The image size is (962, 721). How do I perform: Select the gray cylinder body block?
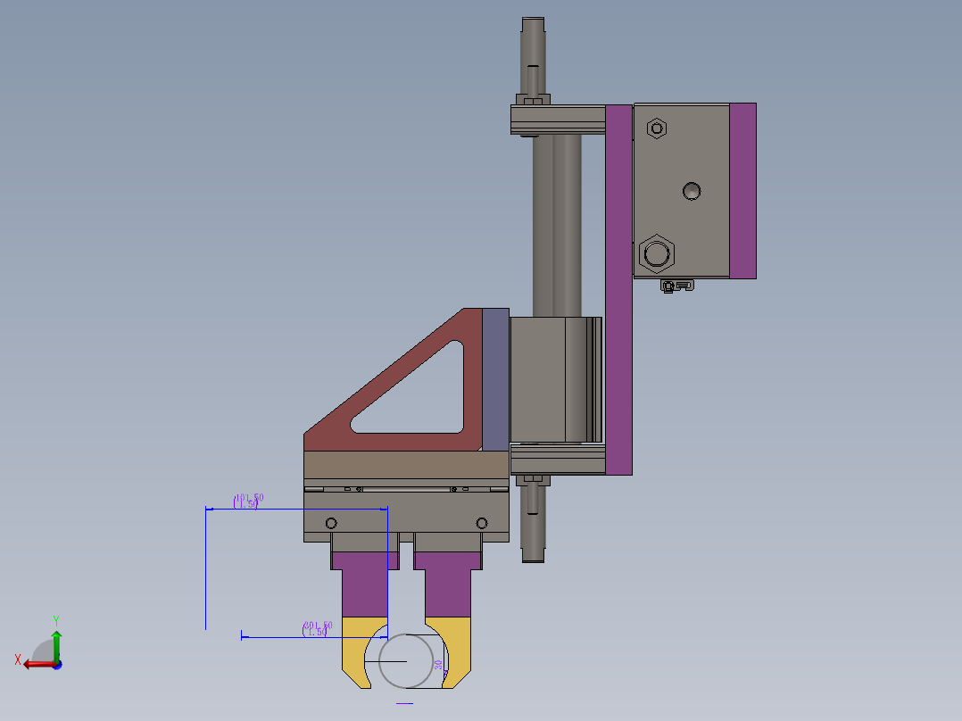point(681,191)
